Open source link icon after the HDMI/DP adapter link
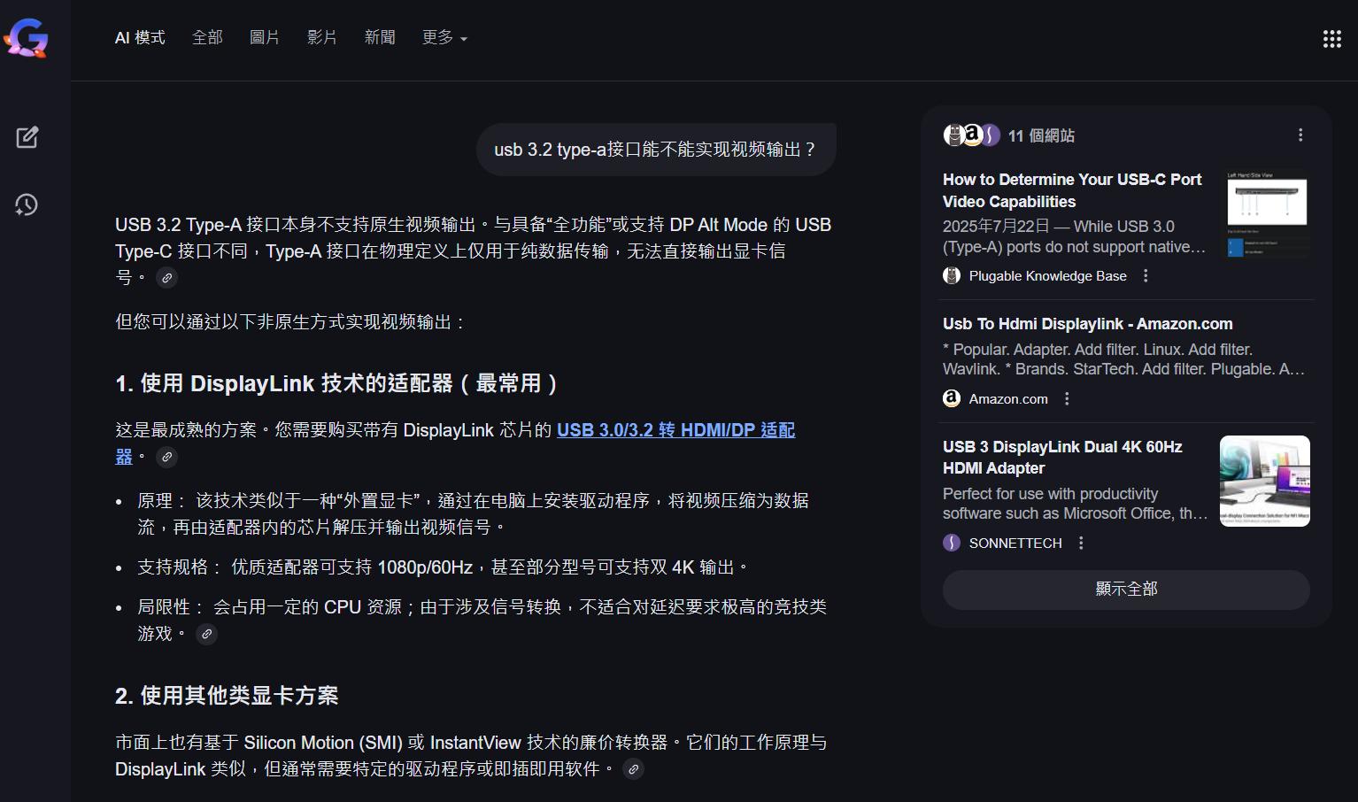This screenshot has height=802, width=1358. tap(166, 458)
